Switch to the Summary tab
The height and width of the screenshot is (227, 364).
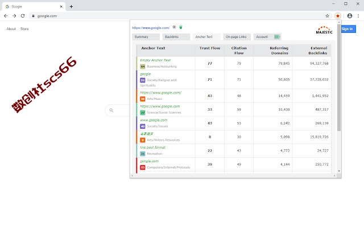146,37
